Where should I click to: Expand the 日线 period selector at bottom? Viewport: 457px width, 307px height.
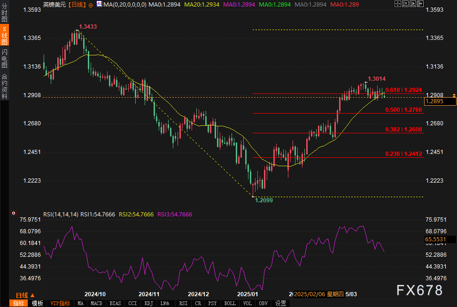pyautogui.click(x=25, y=295)
